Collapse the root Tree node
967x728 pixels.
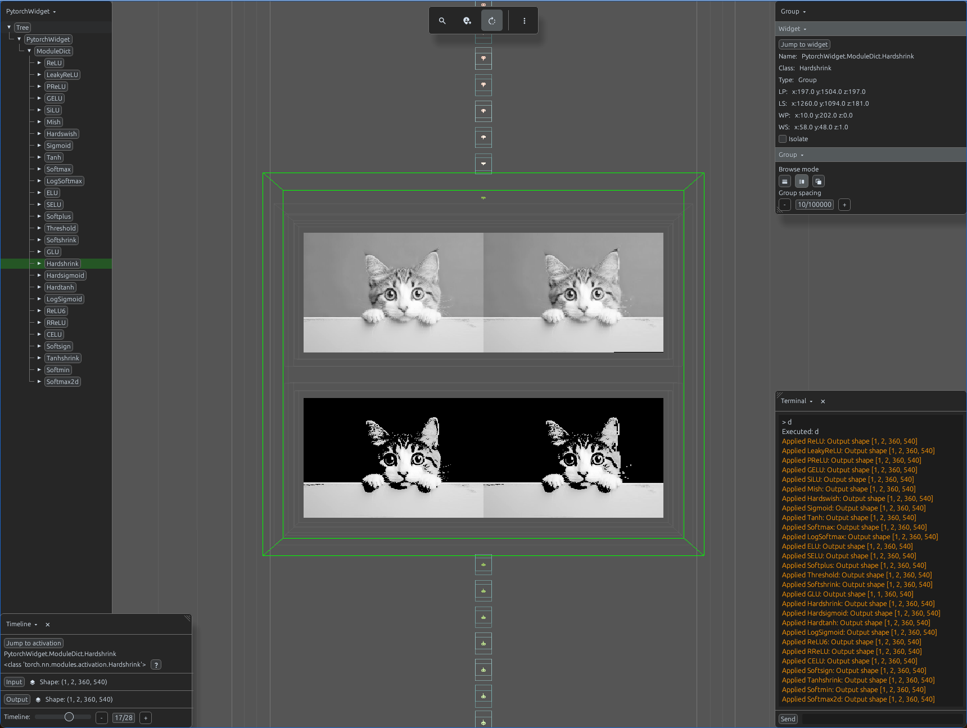(9, 28)
